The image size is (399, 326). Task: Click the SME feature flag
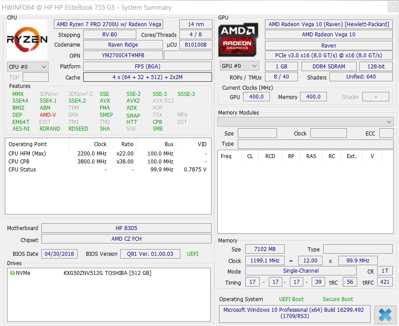(158, 129)
